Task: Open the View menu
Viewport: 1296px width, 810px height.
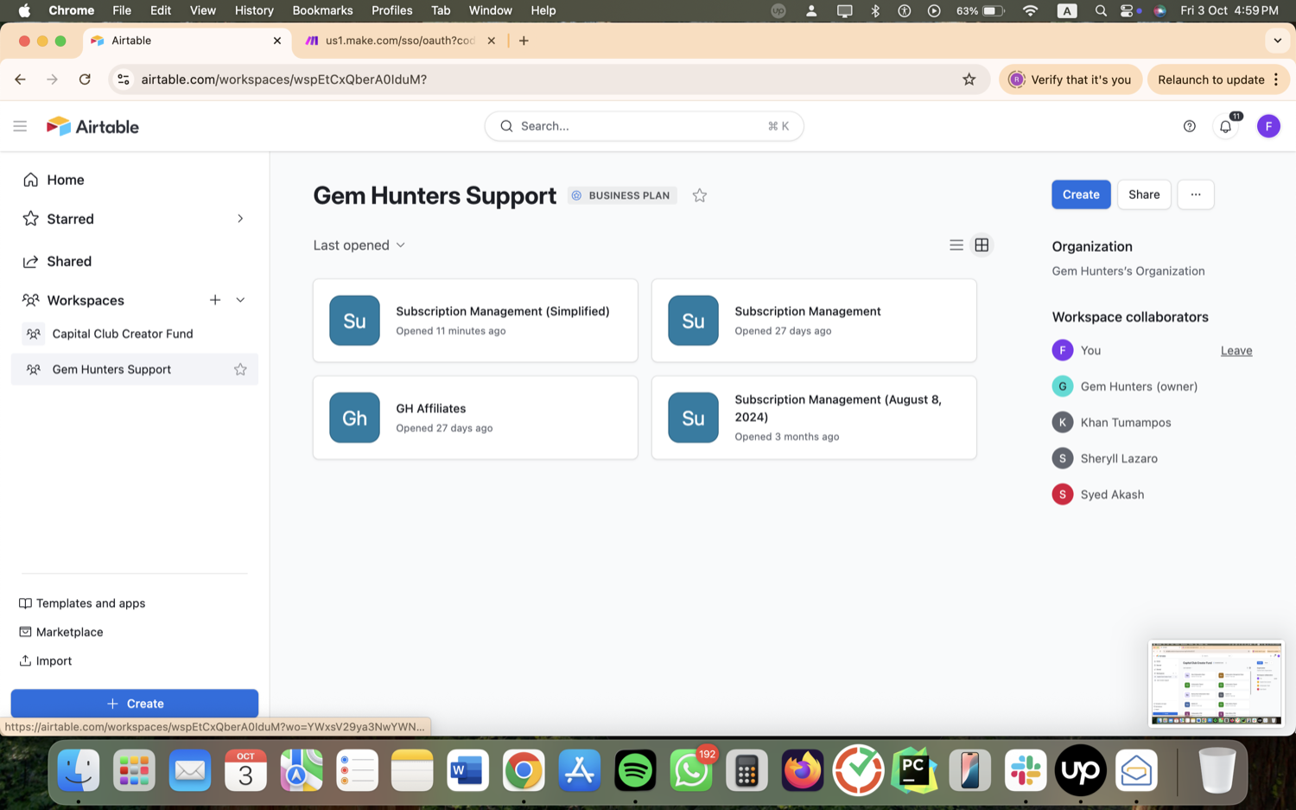Action: pyautogui.click(x=203, y=10)
